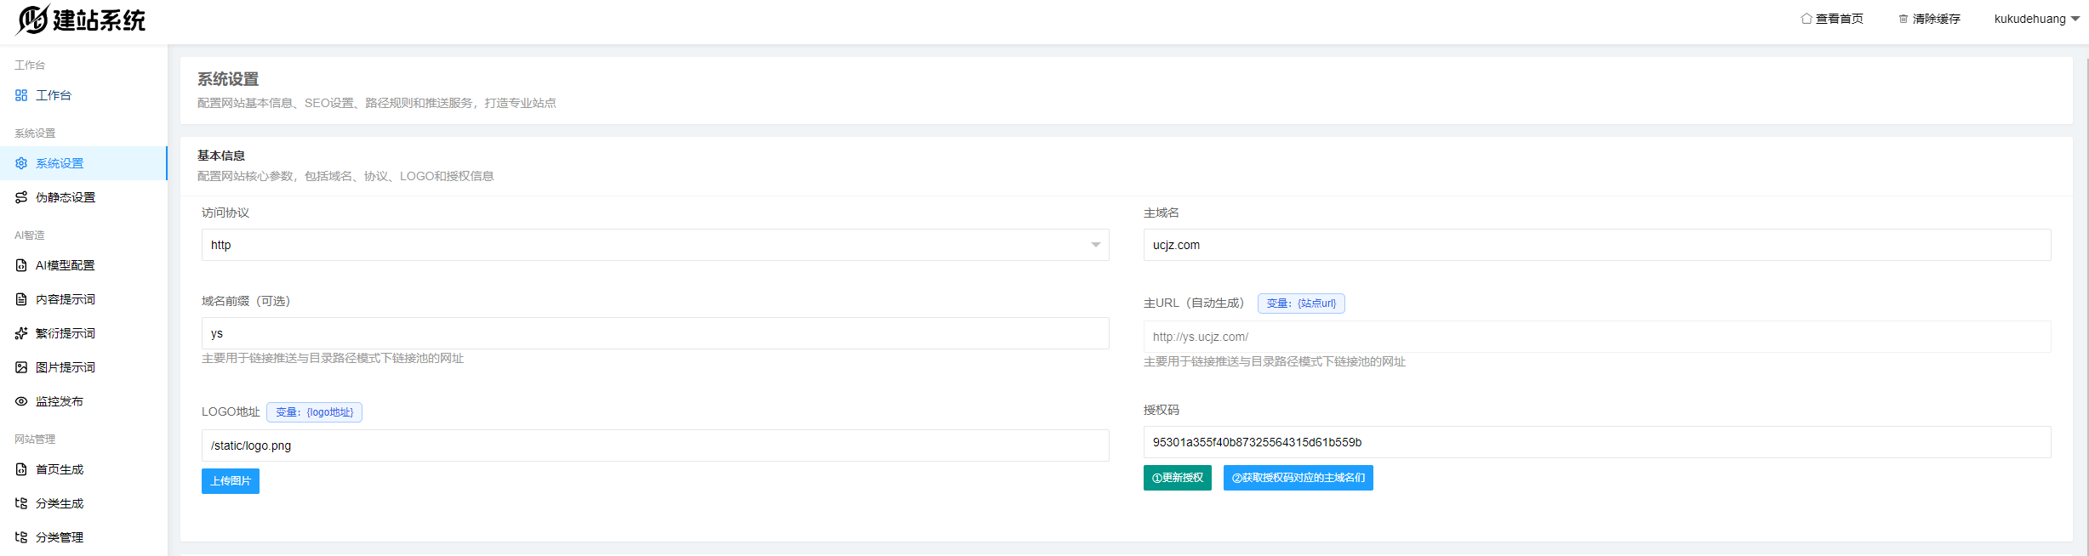Click the 建站系统 logo icon
2089x556 pixels.
[x=32, y=20]
